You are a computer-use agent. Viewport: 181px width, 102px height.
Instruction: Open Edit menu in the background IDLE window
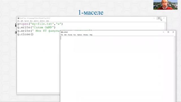pos(22,21)
